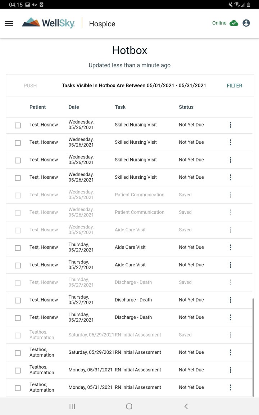Image resolution: width=259 pixels, height=415 pixels.
Task: Open options for the topmost Skilled Nursing Visit
Action: (x=230, y=125)
